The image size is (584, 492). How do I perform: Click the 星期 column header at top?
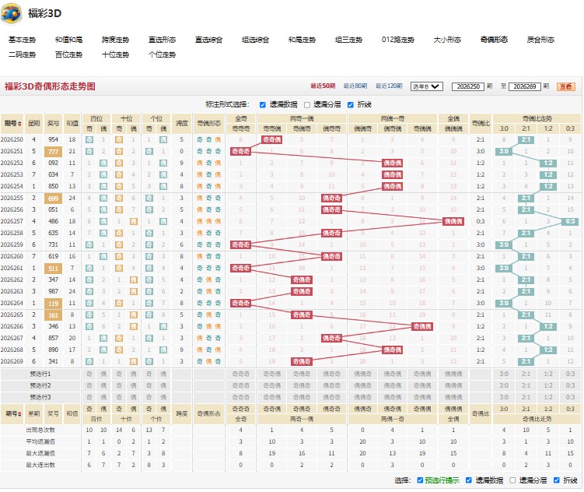[x=34, y=123]
